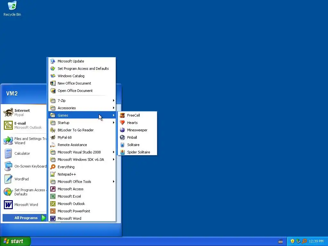Click the Everything magnifier tray icon
The image size is (328, 246).
(304, 241)
